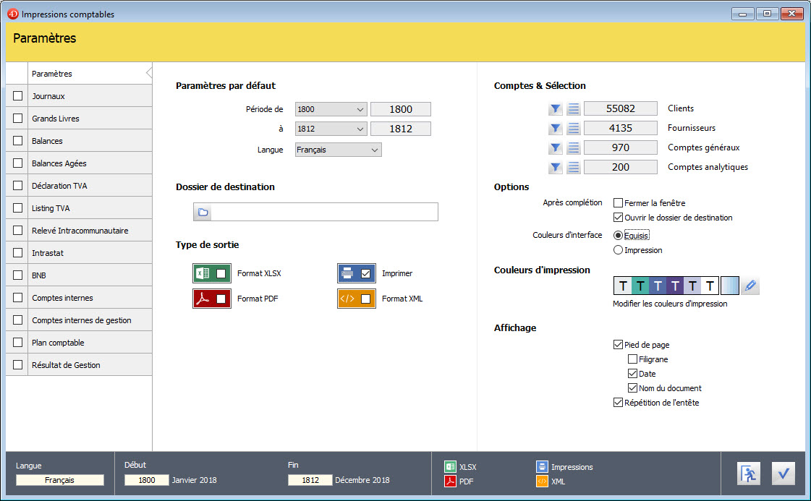Uncheck Répétition de l'entête
This screenshot has width=811, height=501.
pyautogui.click(x=619, y=403)
